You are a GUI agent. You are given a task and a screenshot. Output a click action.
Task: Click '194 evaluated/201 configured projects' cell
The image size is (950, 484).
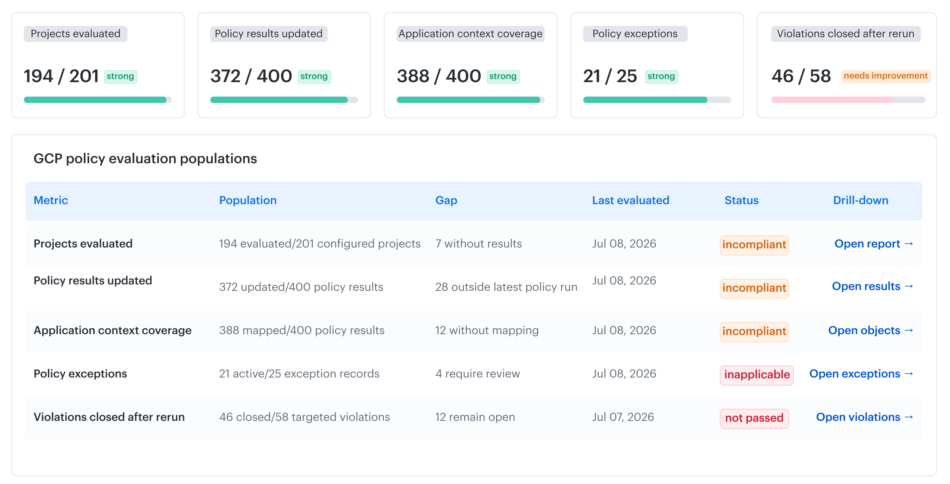[x=320, y=244]
